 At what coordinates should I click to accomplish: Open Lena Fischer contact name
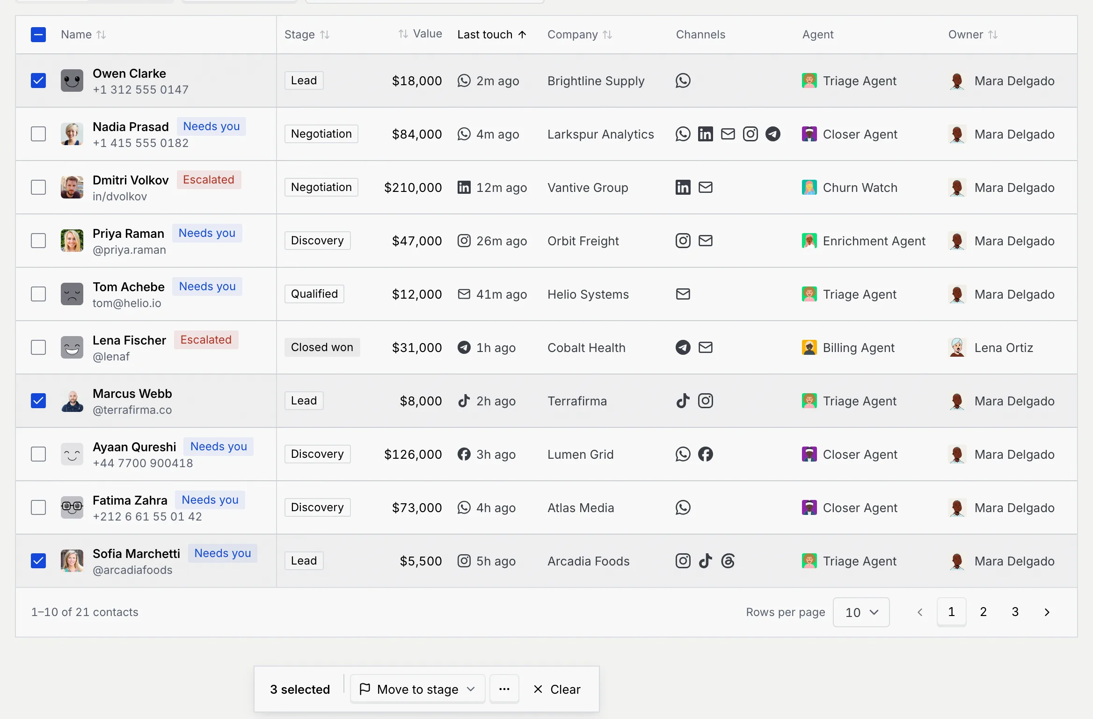[x=129, y=340]
